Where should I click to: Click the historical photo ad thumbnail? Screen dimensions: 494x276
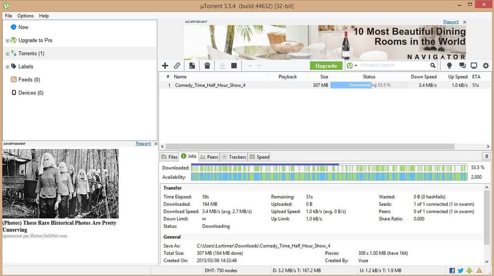coord(60,184)
